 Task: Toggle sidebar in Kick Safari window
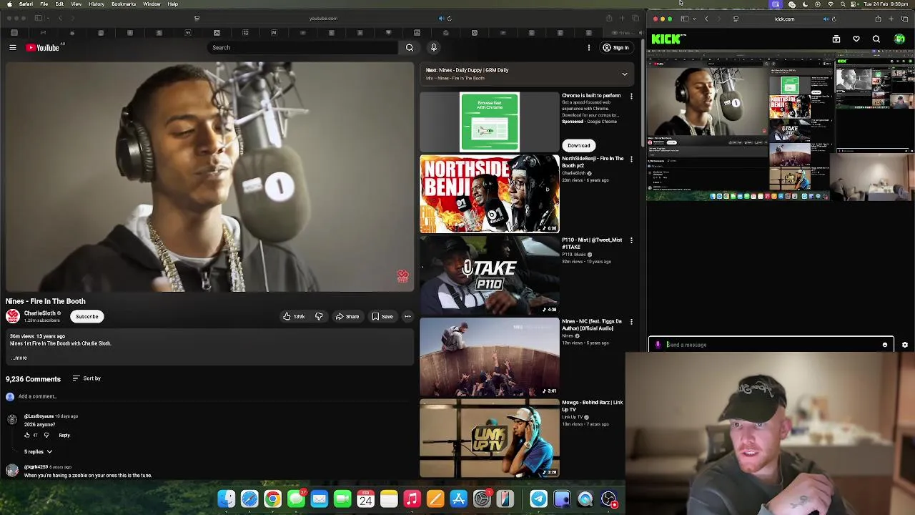tap(684, 19)
